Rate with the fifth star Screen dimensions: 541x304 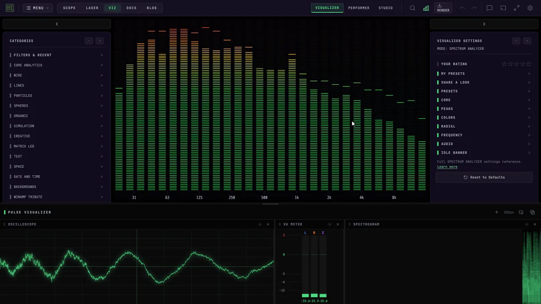coord(529,64)
